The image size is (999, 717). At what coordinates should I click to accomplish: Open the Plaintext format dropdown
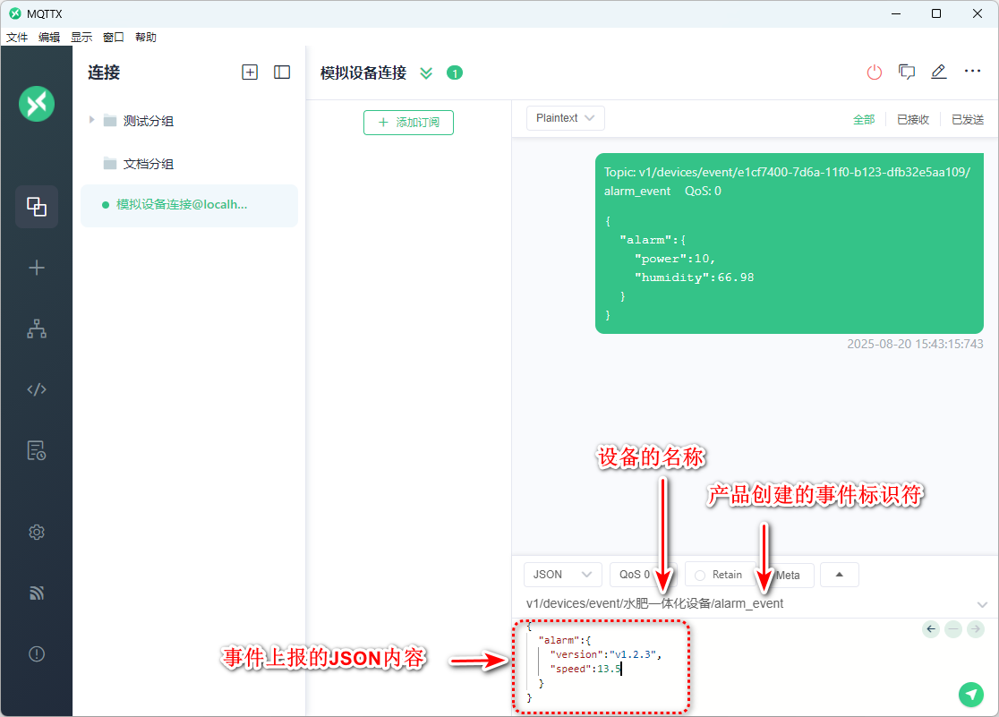pyautogui.click(x=565, y=118)
